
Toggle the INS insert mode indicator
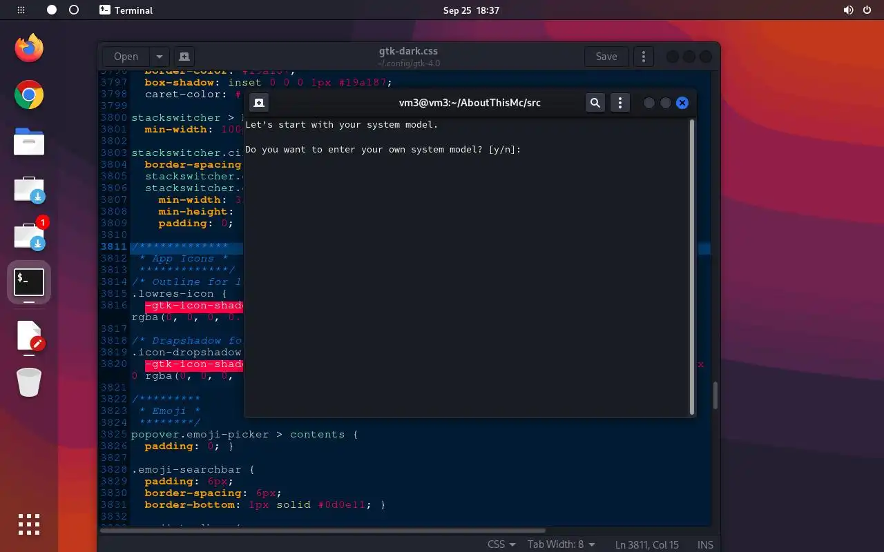coord(705,544)
